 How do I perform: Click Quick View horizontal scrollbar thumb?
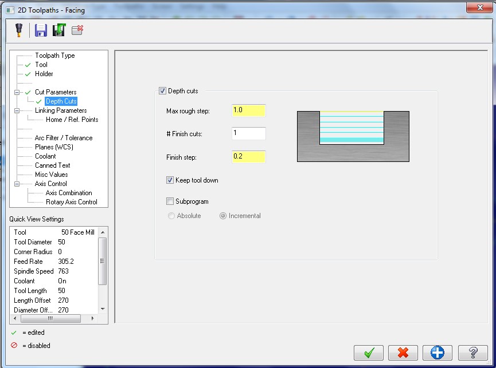50,318
